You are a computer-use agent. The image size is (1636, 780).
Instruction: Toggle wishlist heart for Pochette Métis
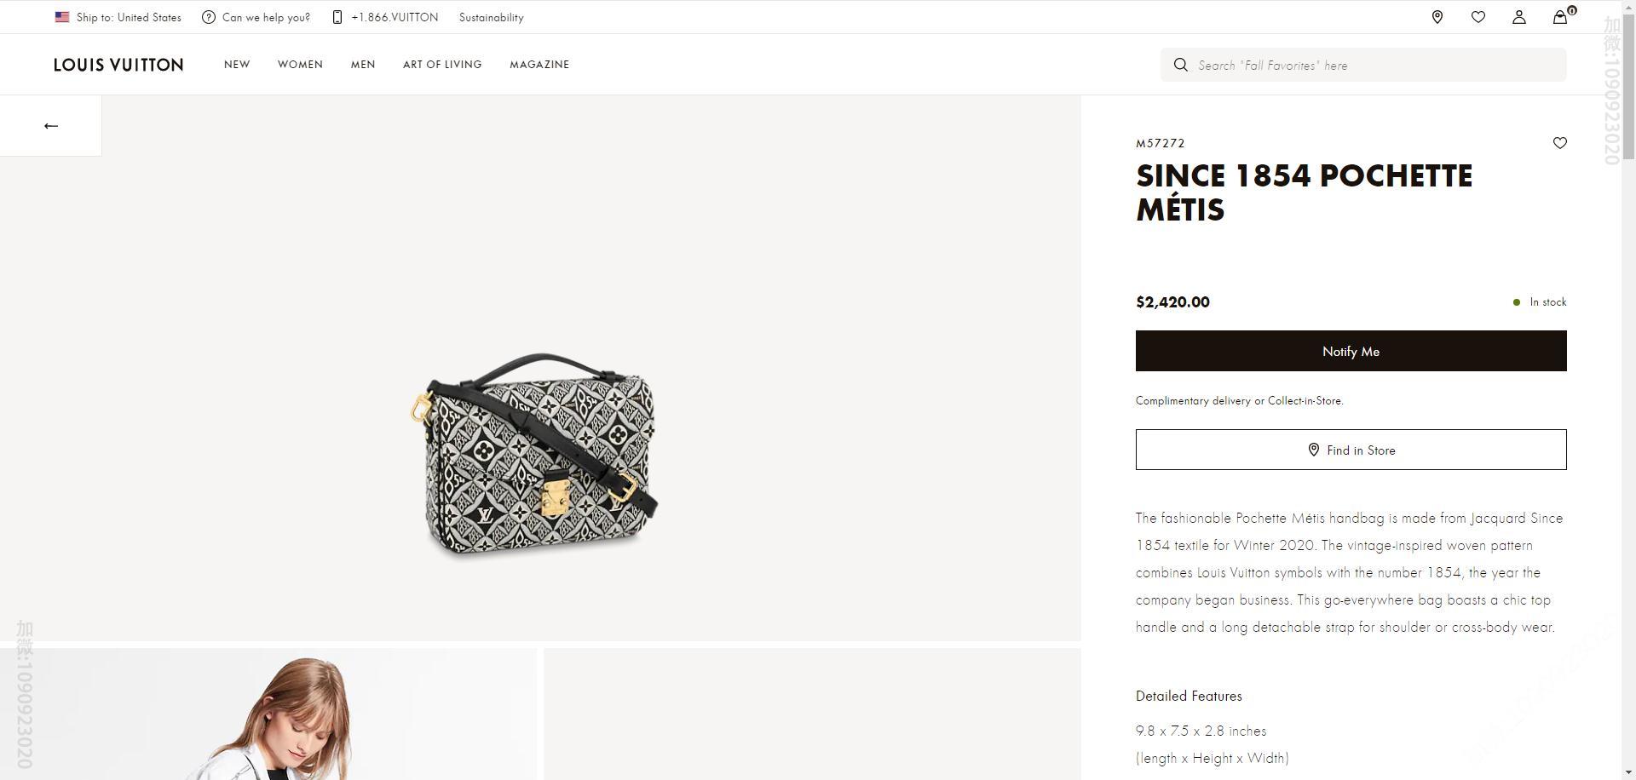click(1560, 143)
